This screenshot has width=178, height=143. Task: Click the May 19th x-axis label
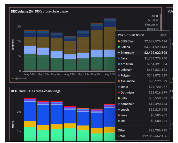(97, 74)
